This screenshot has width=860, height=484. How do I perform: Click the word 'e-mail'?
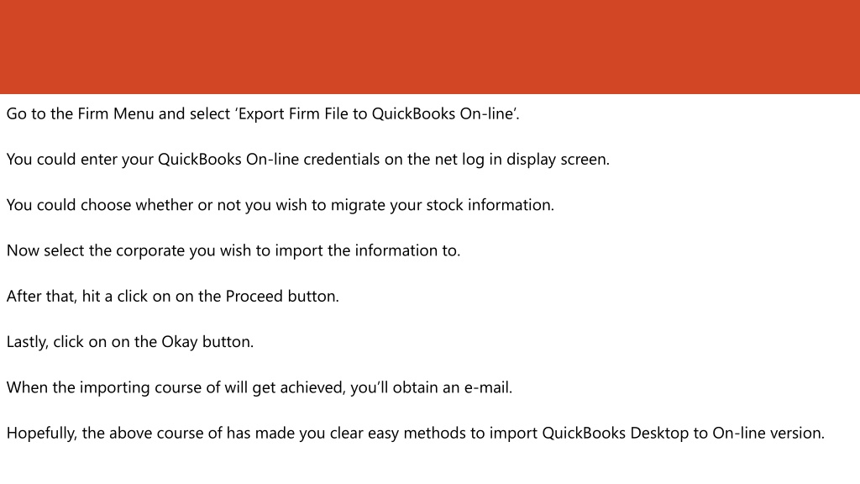coord(487,388)
